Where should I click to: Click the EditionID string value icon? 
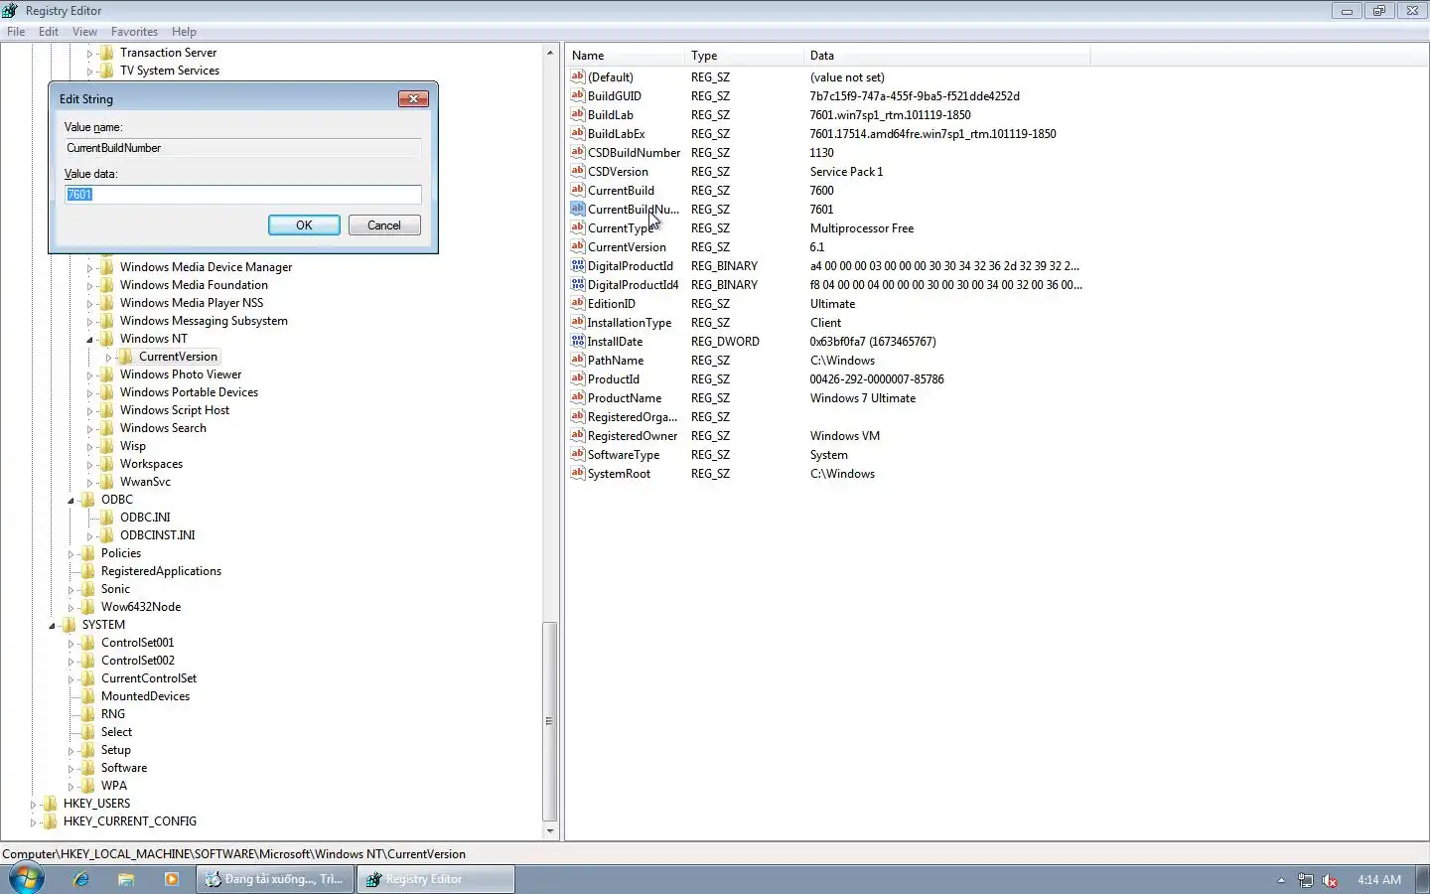pos(577,303)
